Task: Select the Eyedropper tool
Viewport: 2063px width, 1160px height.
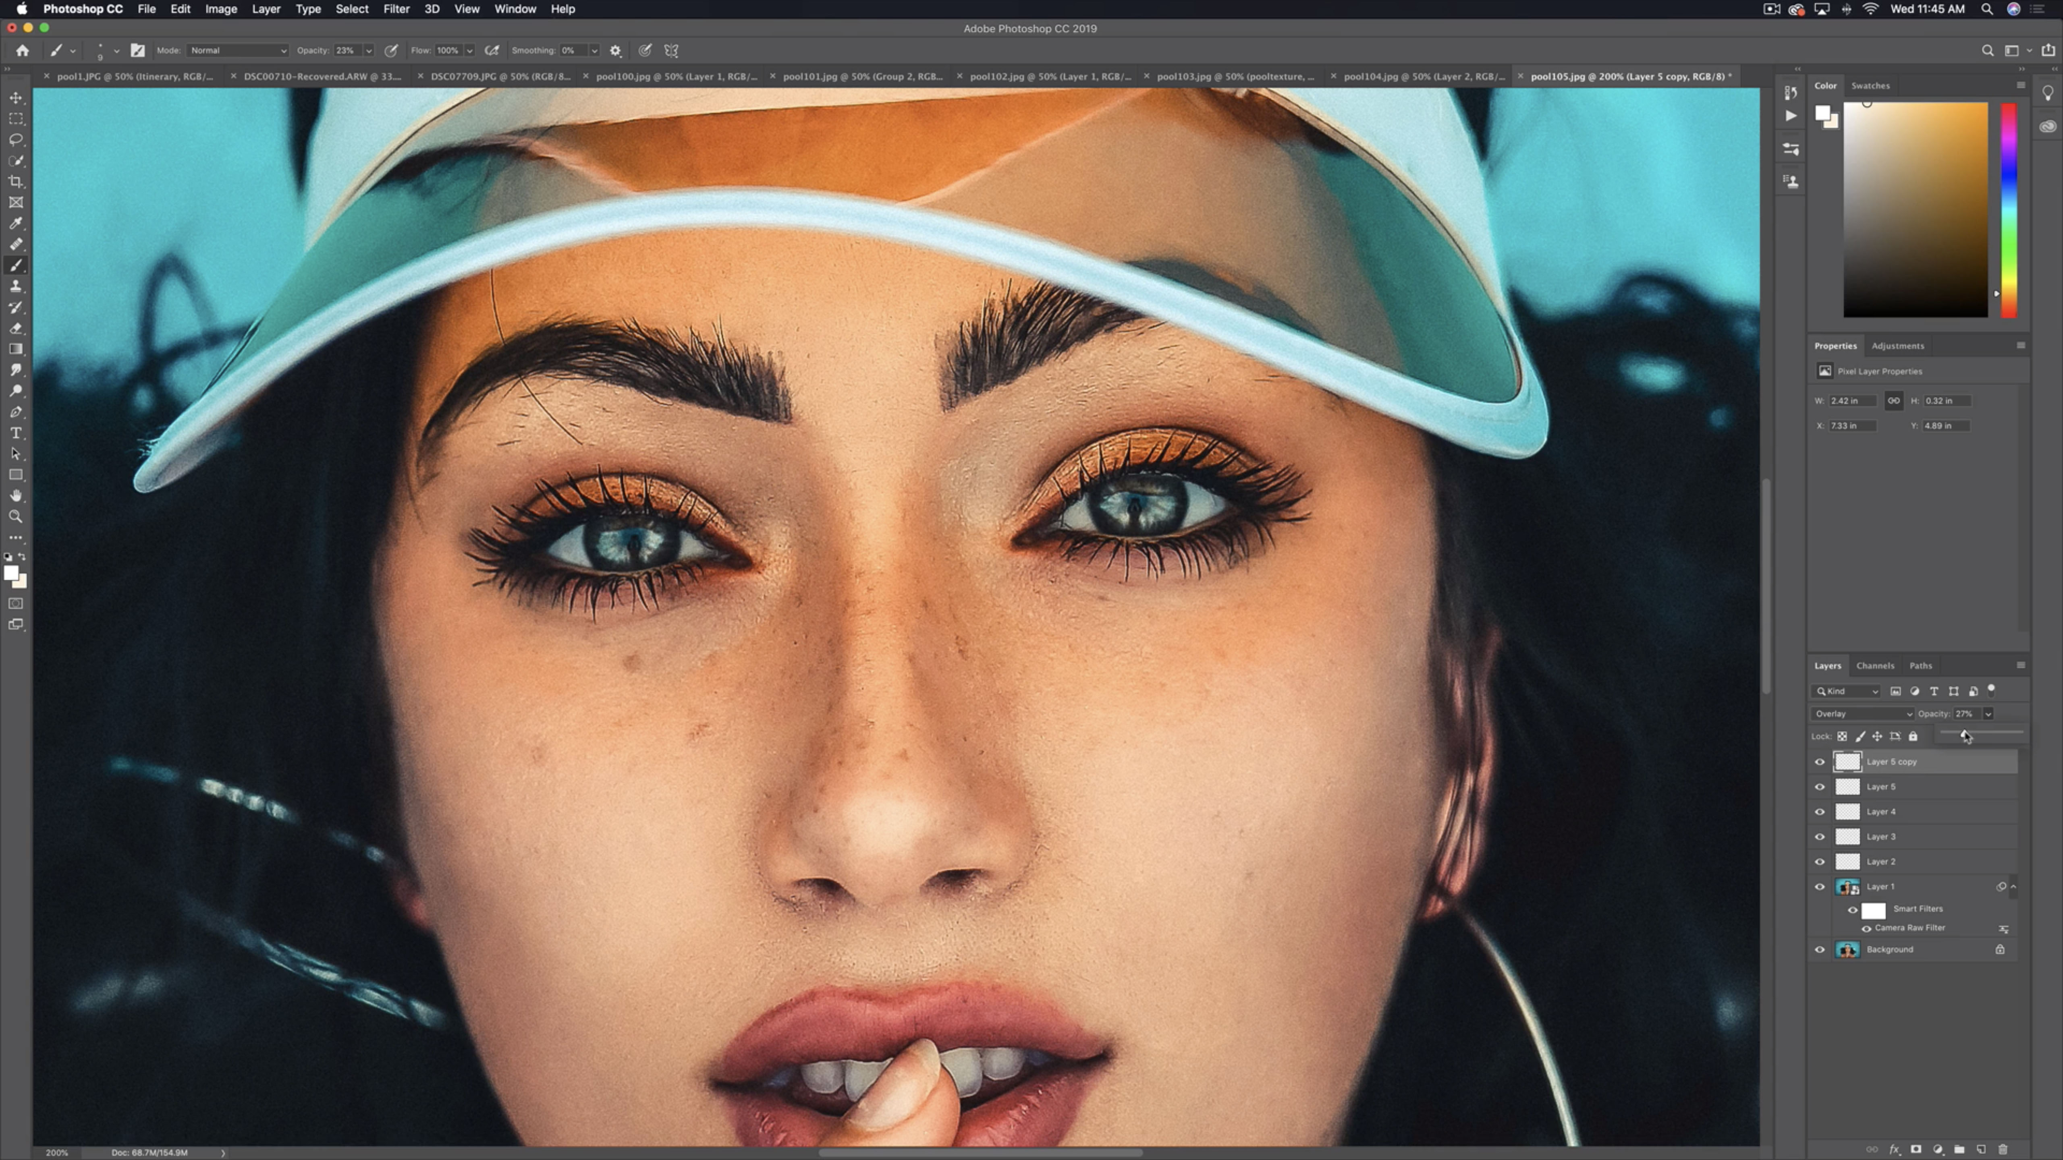Action: pos(16,224)
